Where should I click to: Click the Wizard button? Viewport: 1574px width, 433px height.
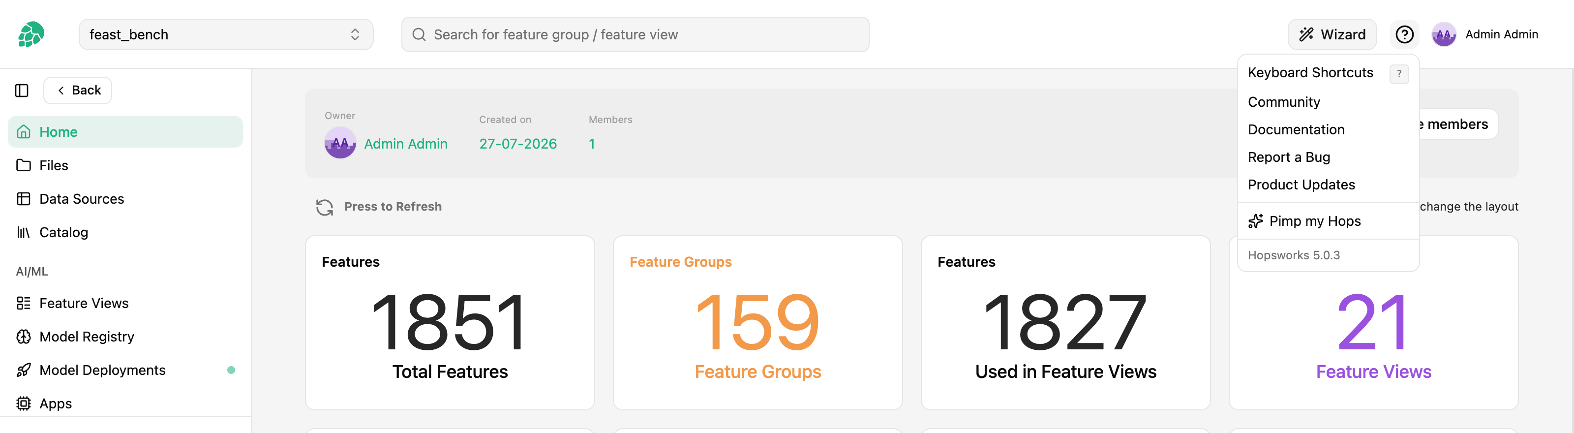pos(1332,34)
